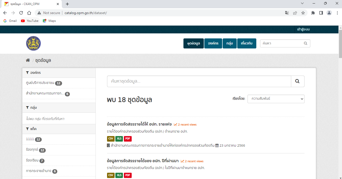Image resolution: width=342 pixels, height=179 pixels.
Task: Expand the tab search chevron
Action: [x=302, y=4]
